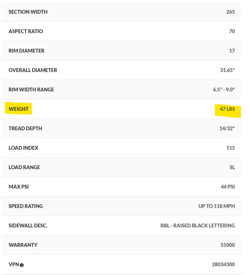Screen dimensions: 249x275
Task: Select RBL - RAISED BLACK LETTERING text
Action: 198,225
